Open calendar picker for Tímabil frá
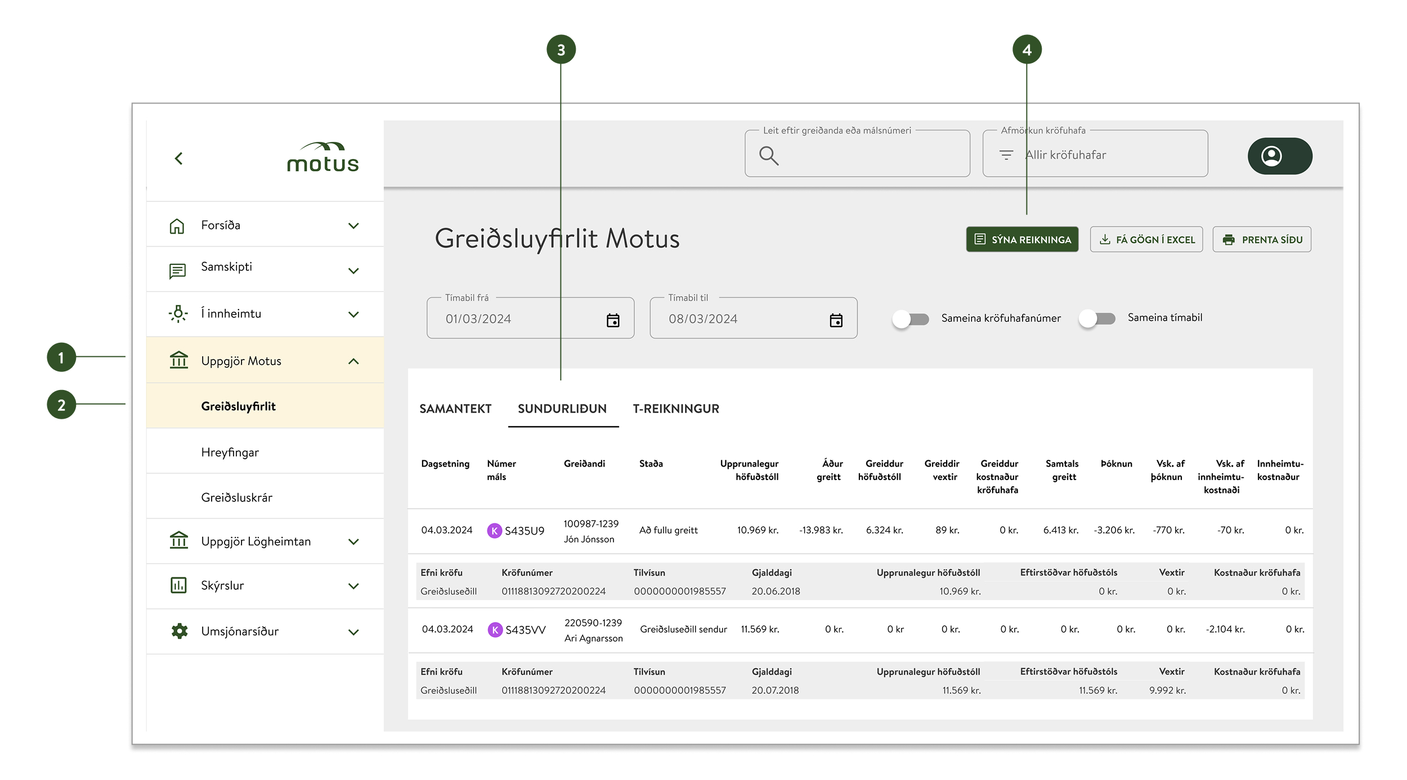The image size is (1407, 780). [613, 320]
